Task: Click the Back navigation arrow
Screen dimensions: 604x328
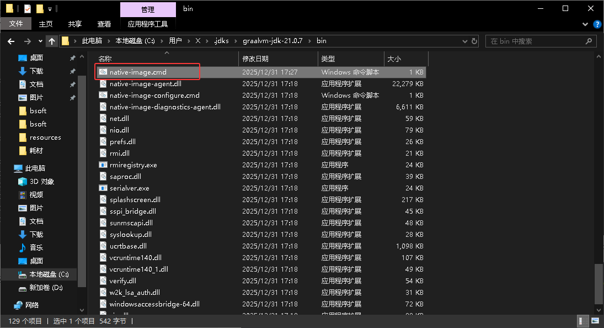Action: [x=11, y=41]
